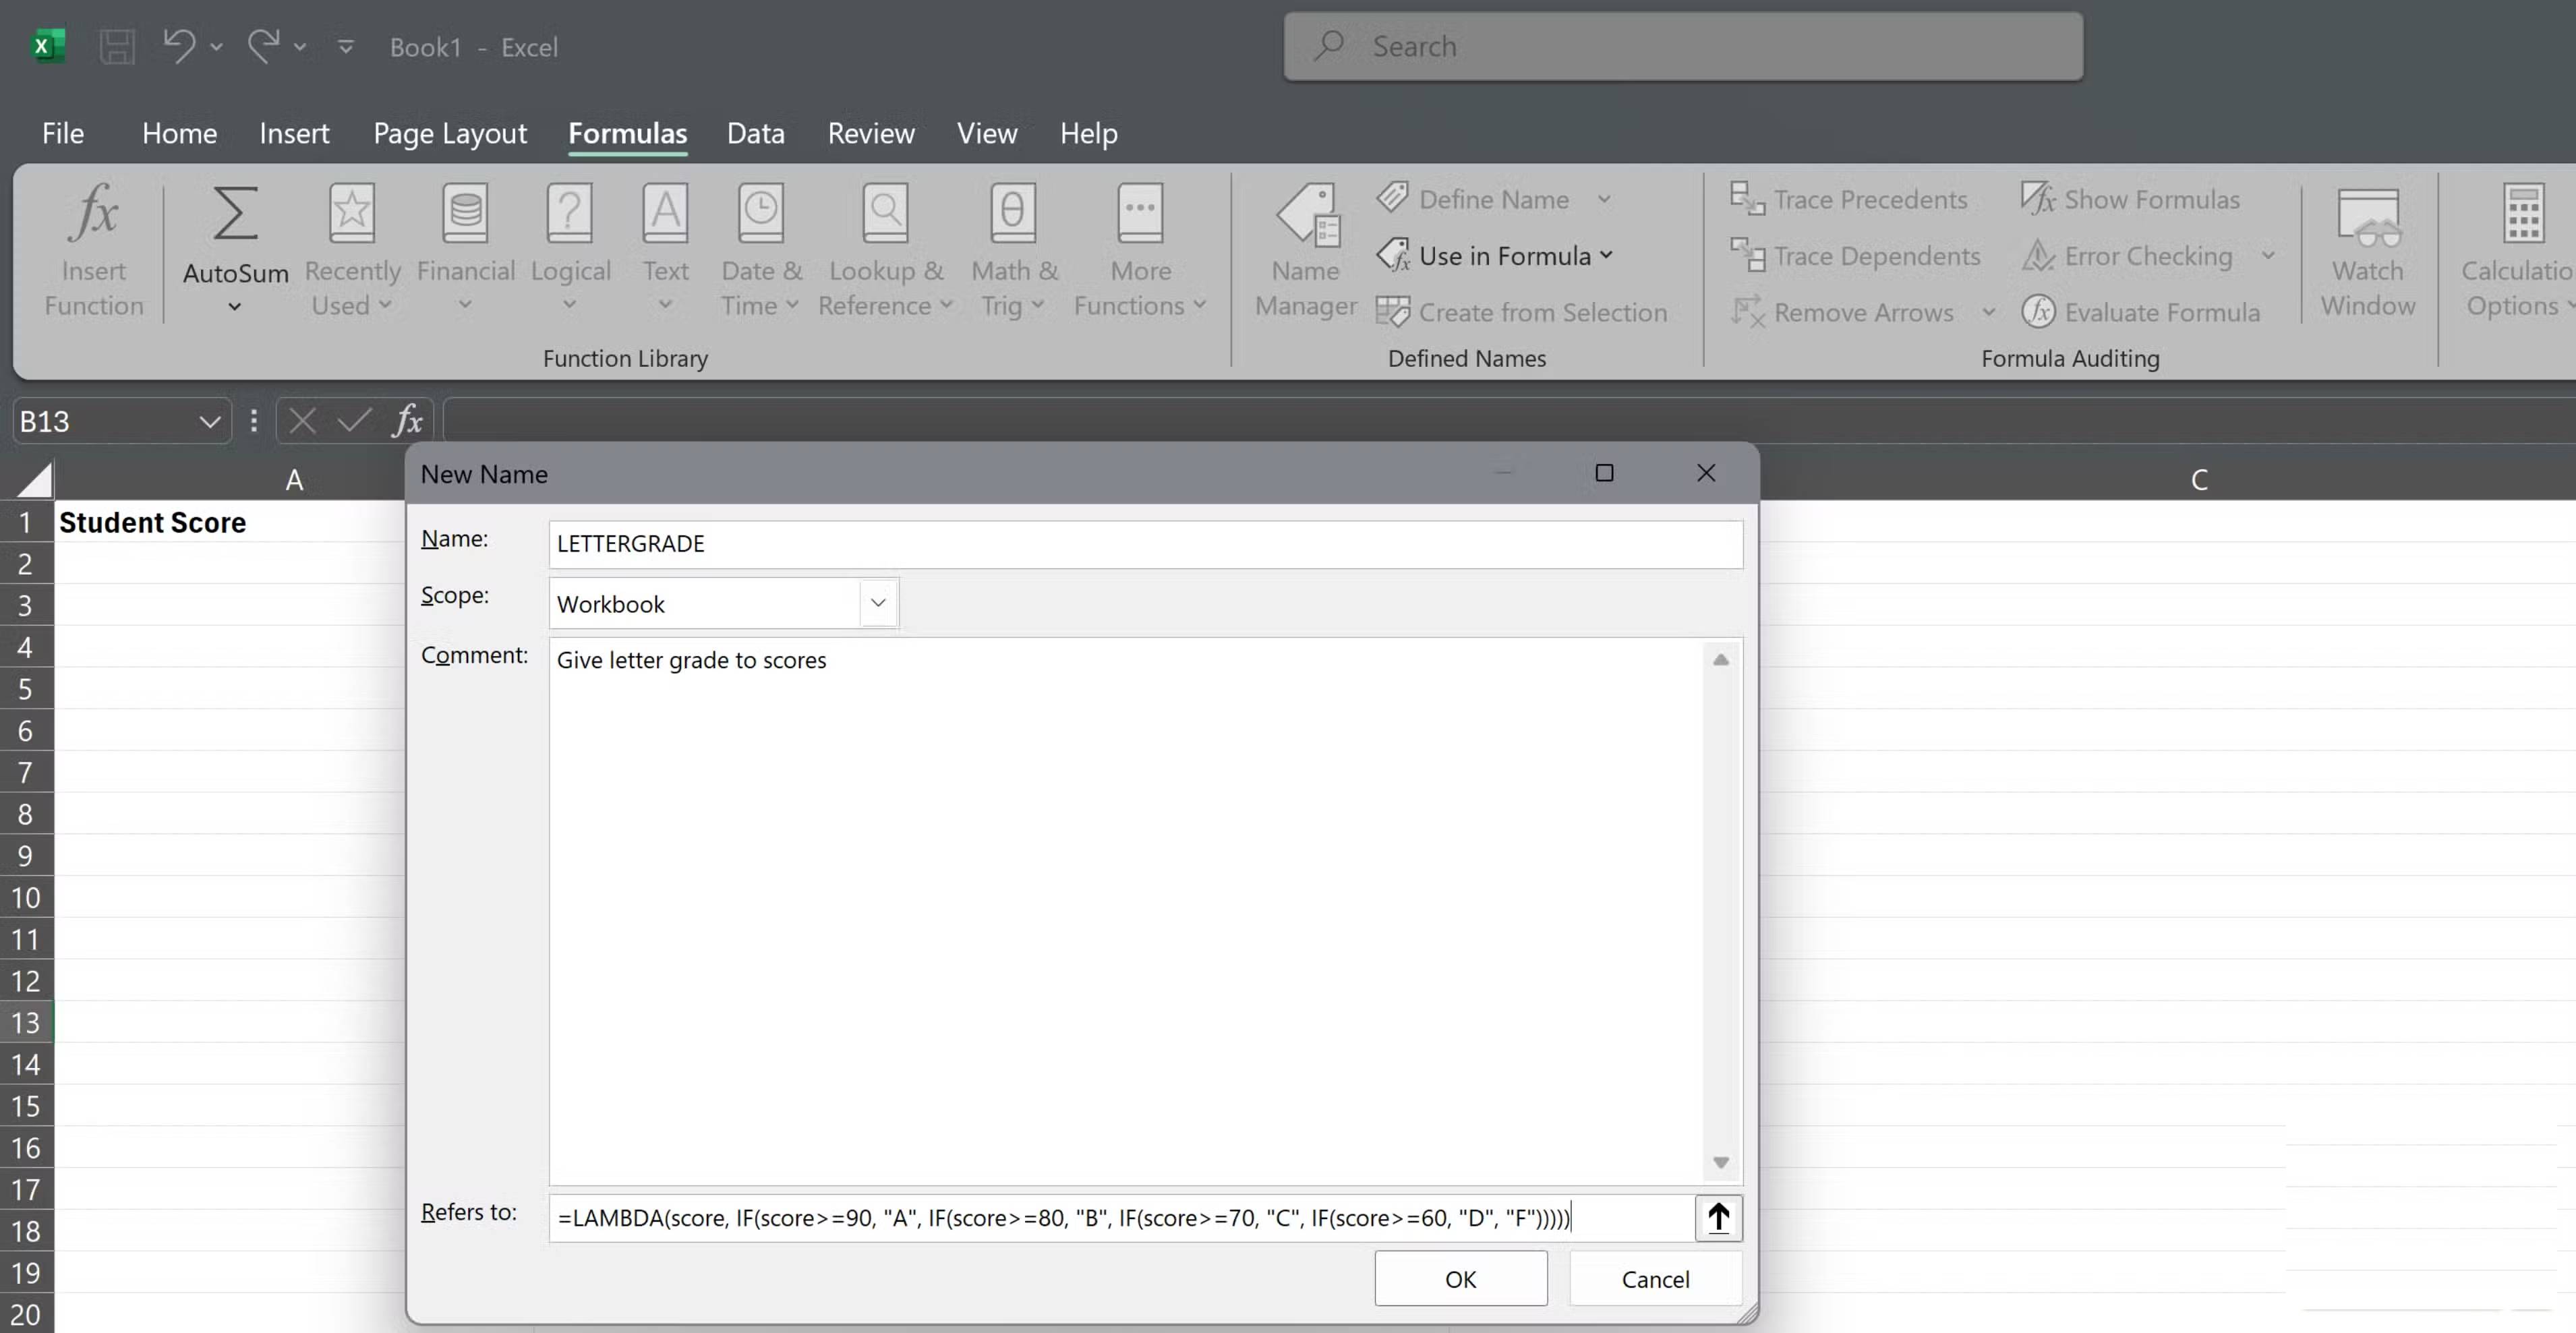This screenshot has width=2576, height=1333.
Task: Switch to the Data tab
Action: click(755, 133)
